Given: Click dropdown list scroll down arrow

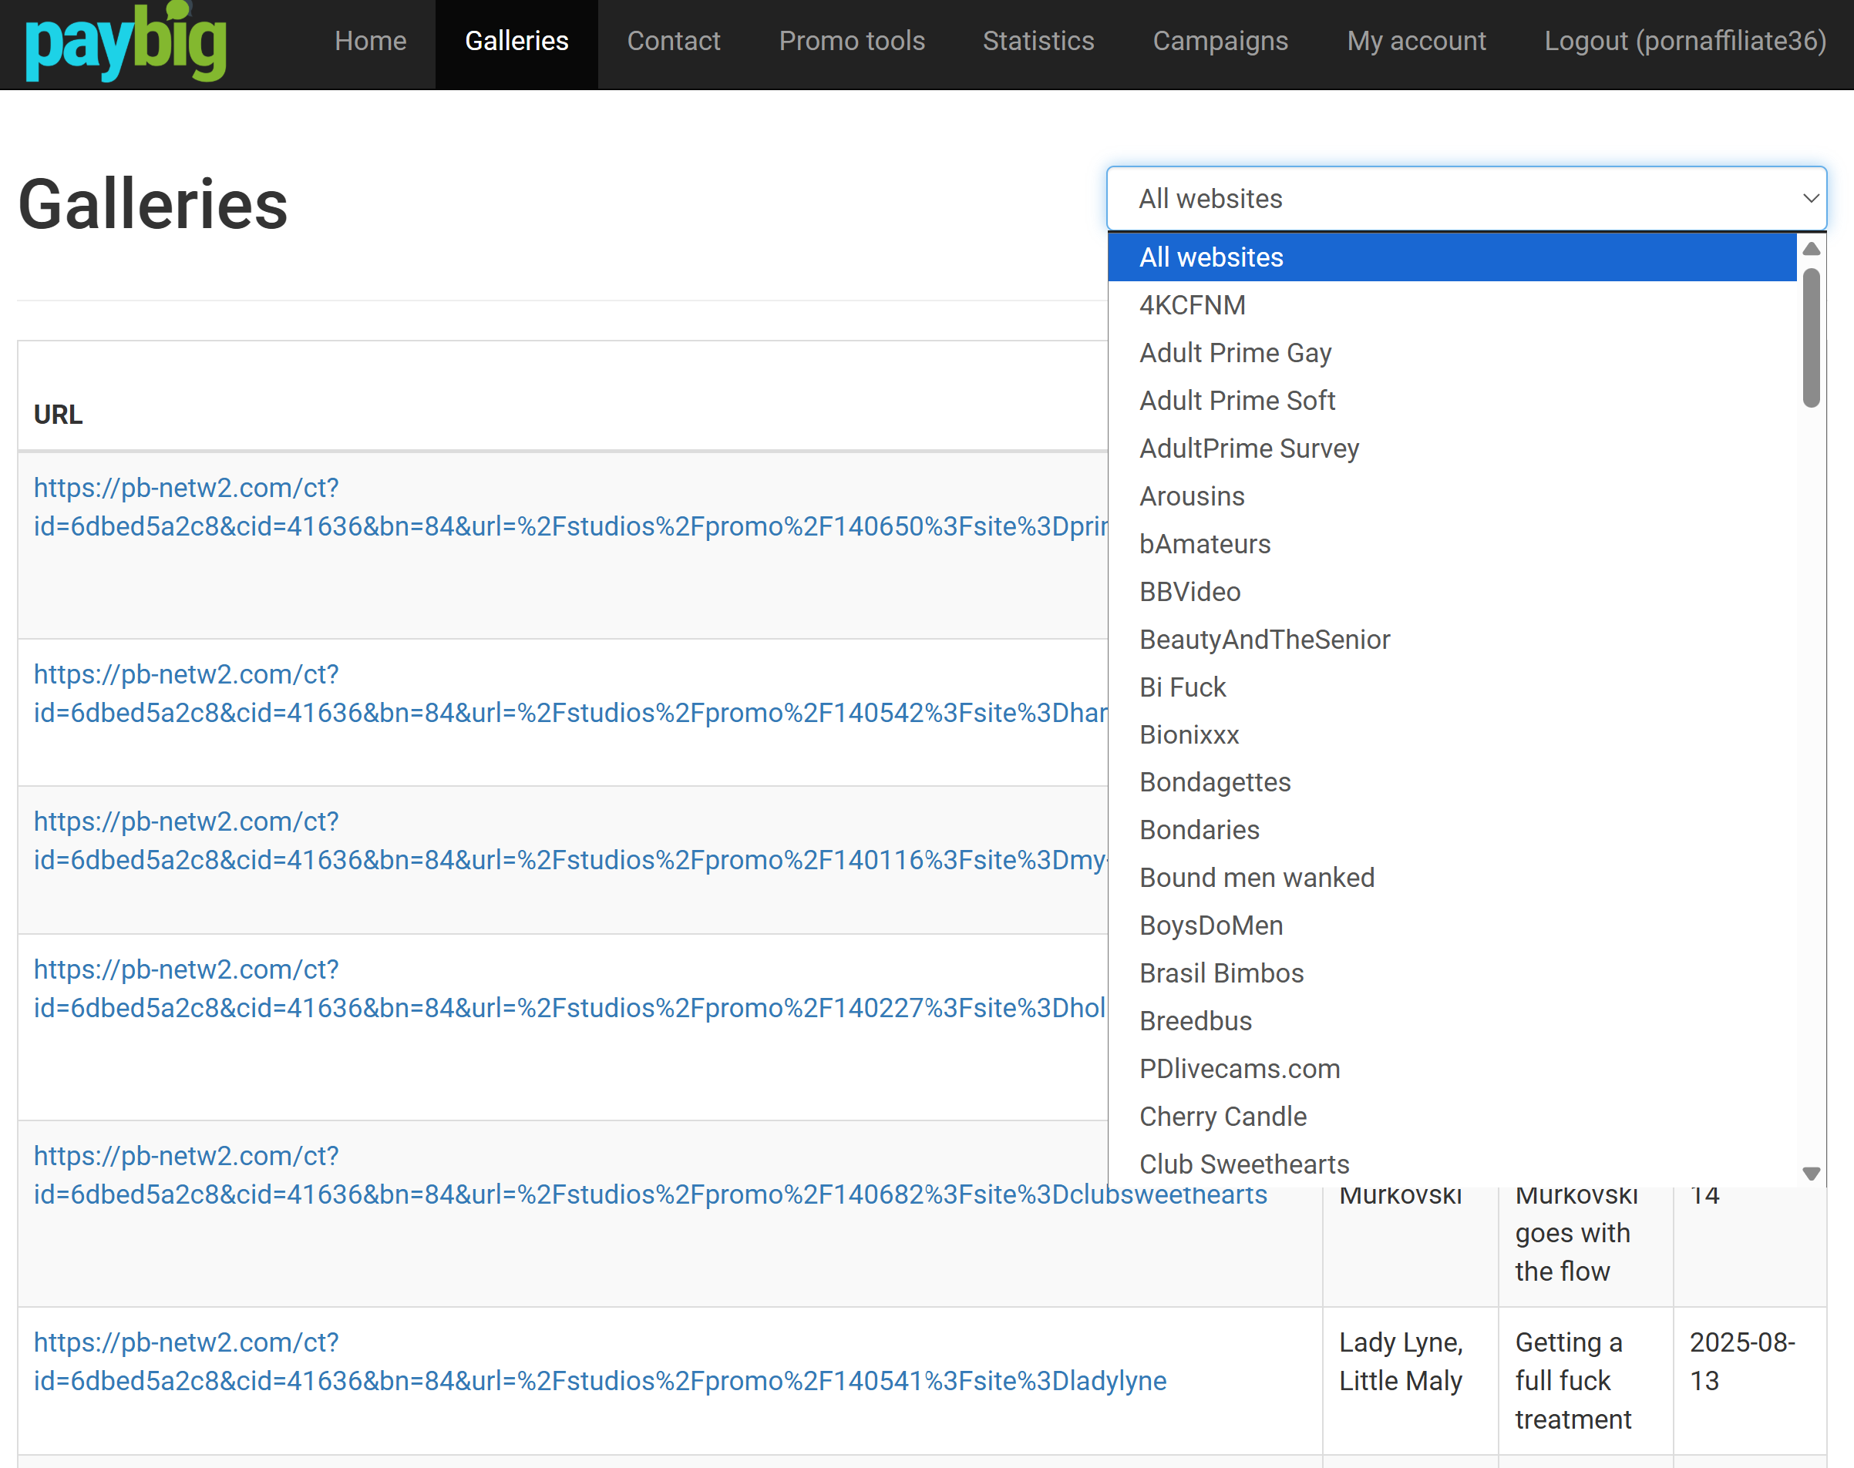Looking at the screenshot, I should coord(1811,1174).
